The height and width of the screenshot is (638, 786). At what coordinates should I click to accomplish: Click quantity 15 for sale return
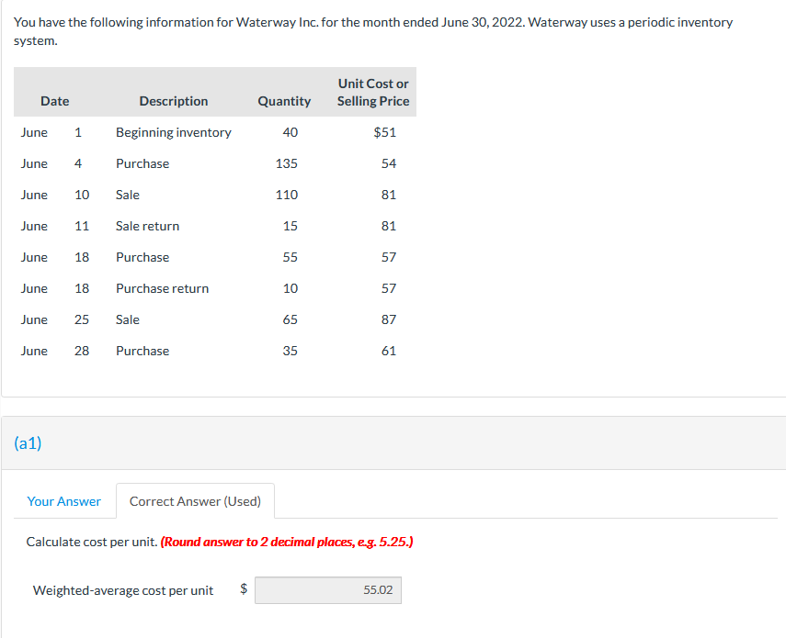290,226
